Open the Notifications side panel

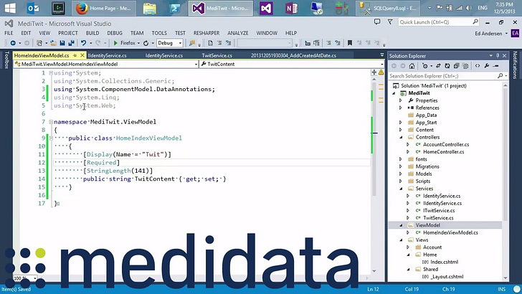coord(515,65)
